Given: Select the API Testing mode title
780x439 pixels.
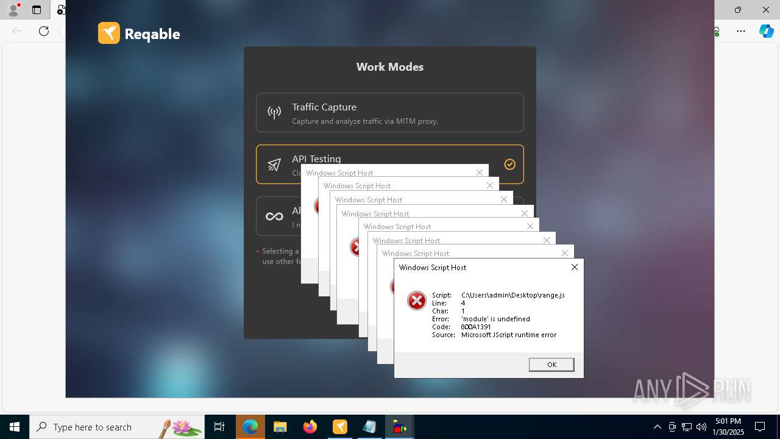Looking at the screenshot, I should (316, 159).
